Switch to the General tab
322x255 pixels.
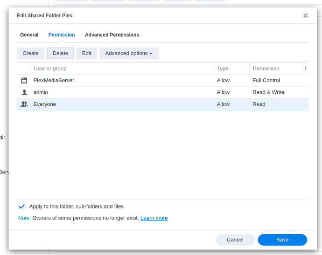[29, 34]
